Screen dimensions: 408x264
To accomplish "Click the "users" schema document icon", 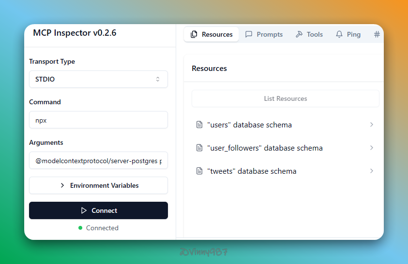I will click(199, 125).
